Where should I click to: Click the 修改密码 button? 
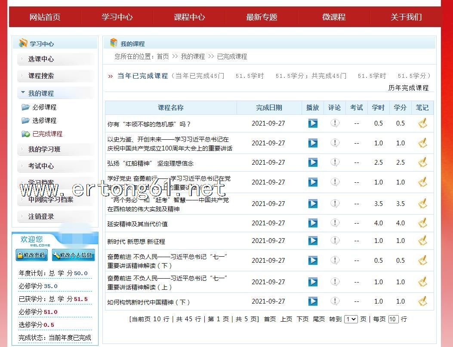31,255
